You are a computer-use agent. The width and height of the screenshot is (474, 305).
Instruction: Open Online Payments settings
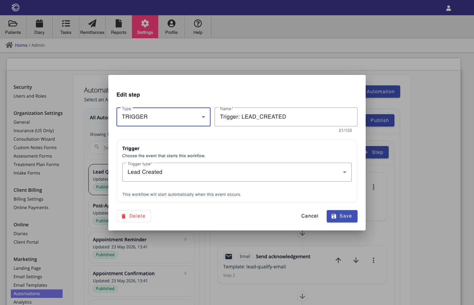(31, 207)
